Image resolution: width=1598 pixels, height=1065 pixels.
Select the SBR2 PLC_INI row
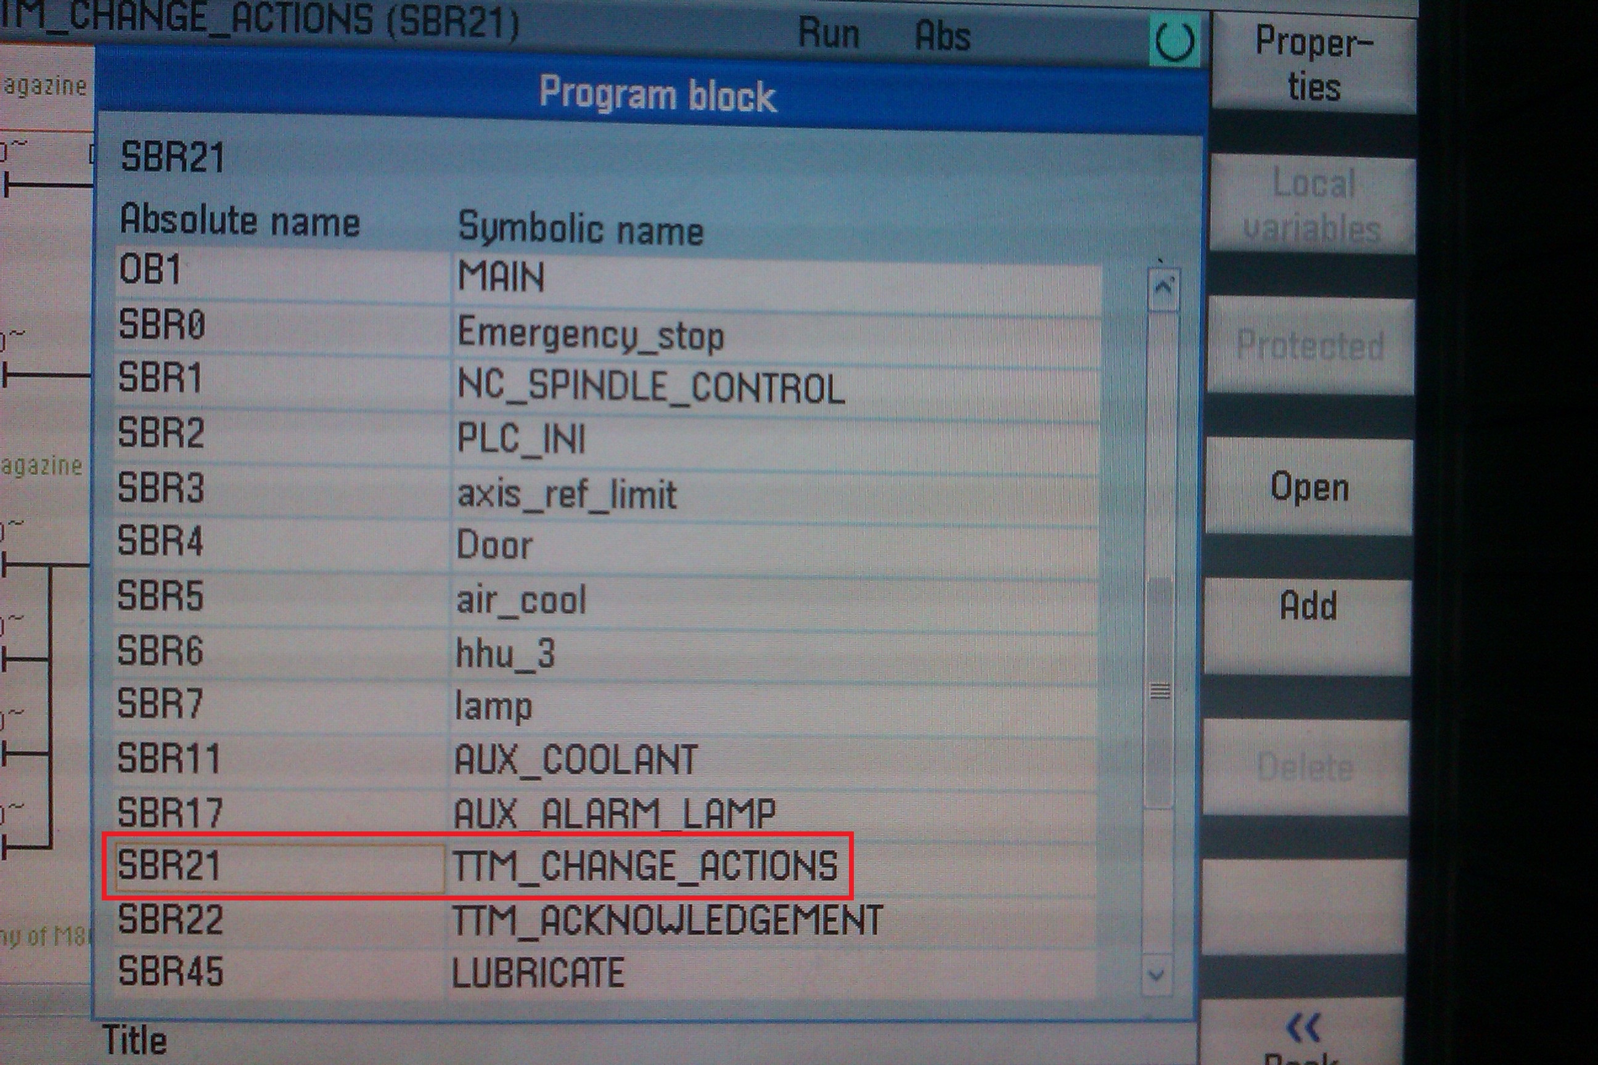point(521,439)
